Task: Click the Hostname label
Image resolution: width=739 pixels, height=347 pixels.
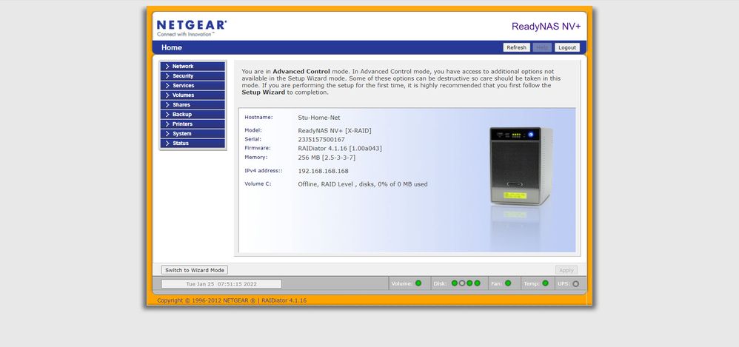Action: [x=258, y=117]
